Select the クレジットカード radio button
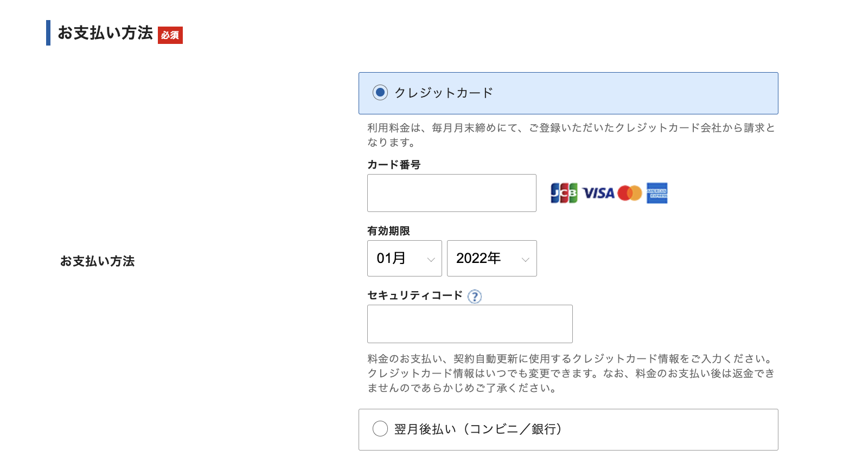The width and height of the screenshot is (856, 463). click(380, 93)
